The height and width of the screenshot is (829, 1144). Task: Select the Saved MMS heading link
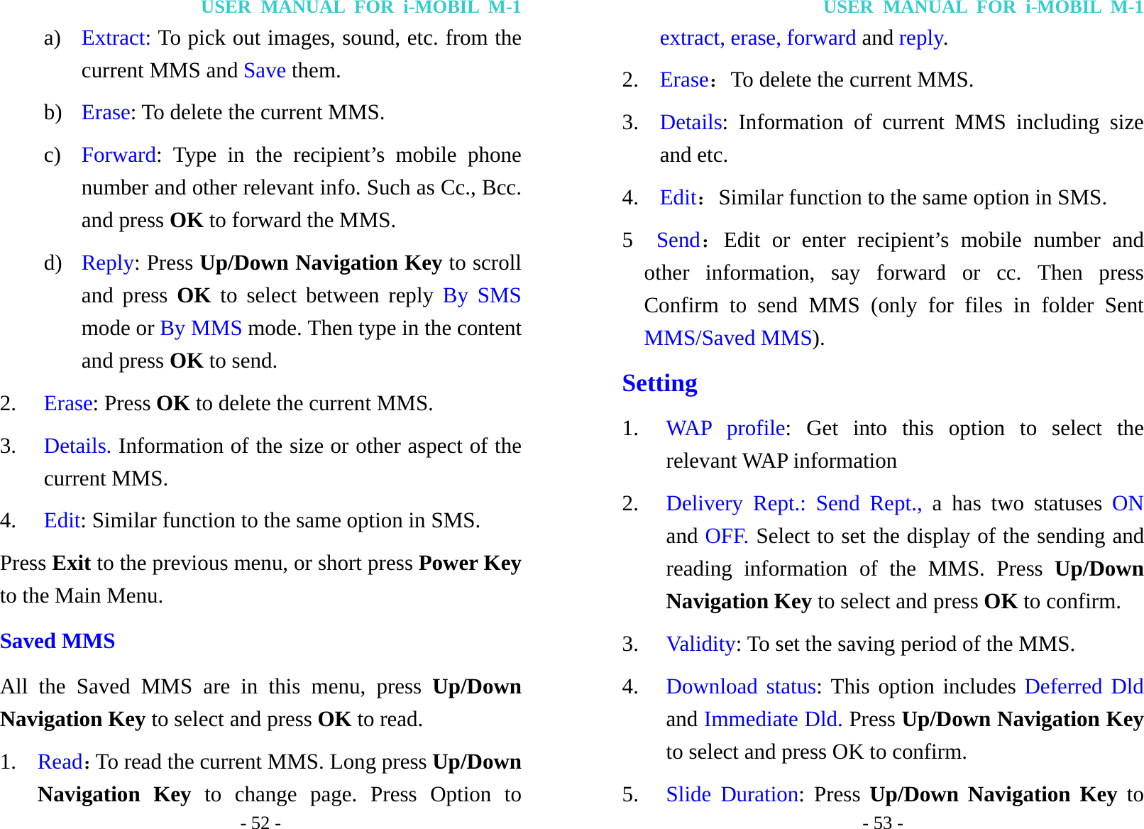coord(57,641)
